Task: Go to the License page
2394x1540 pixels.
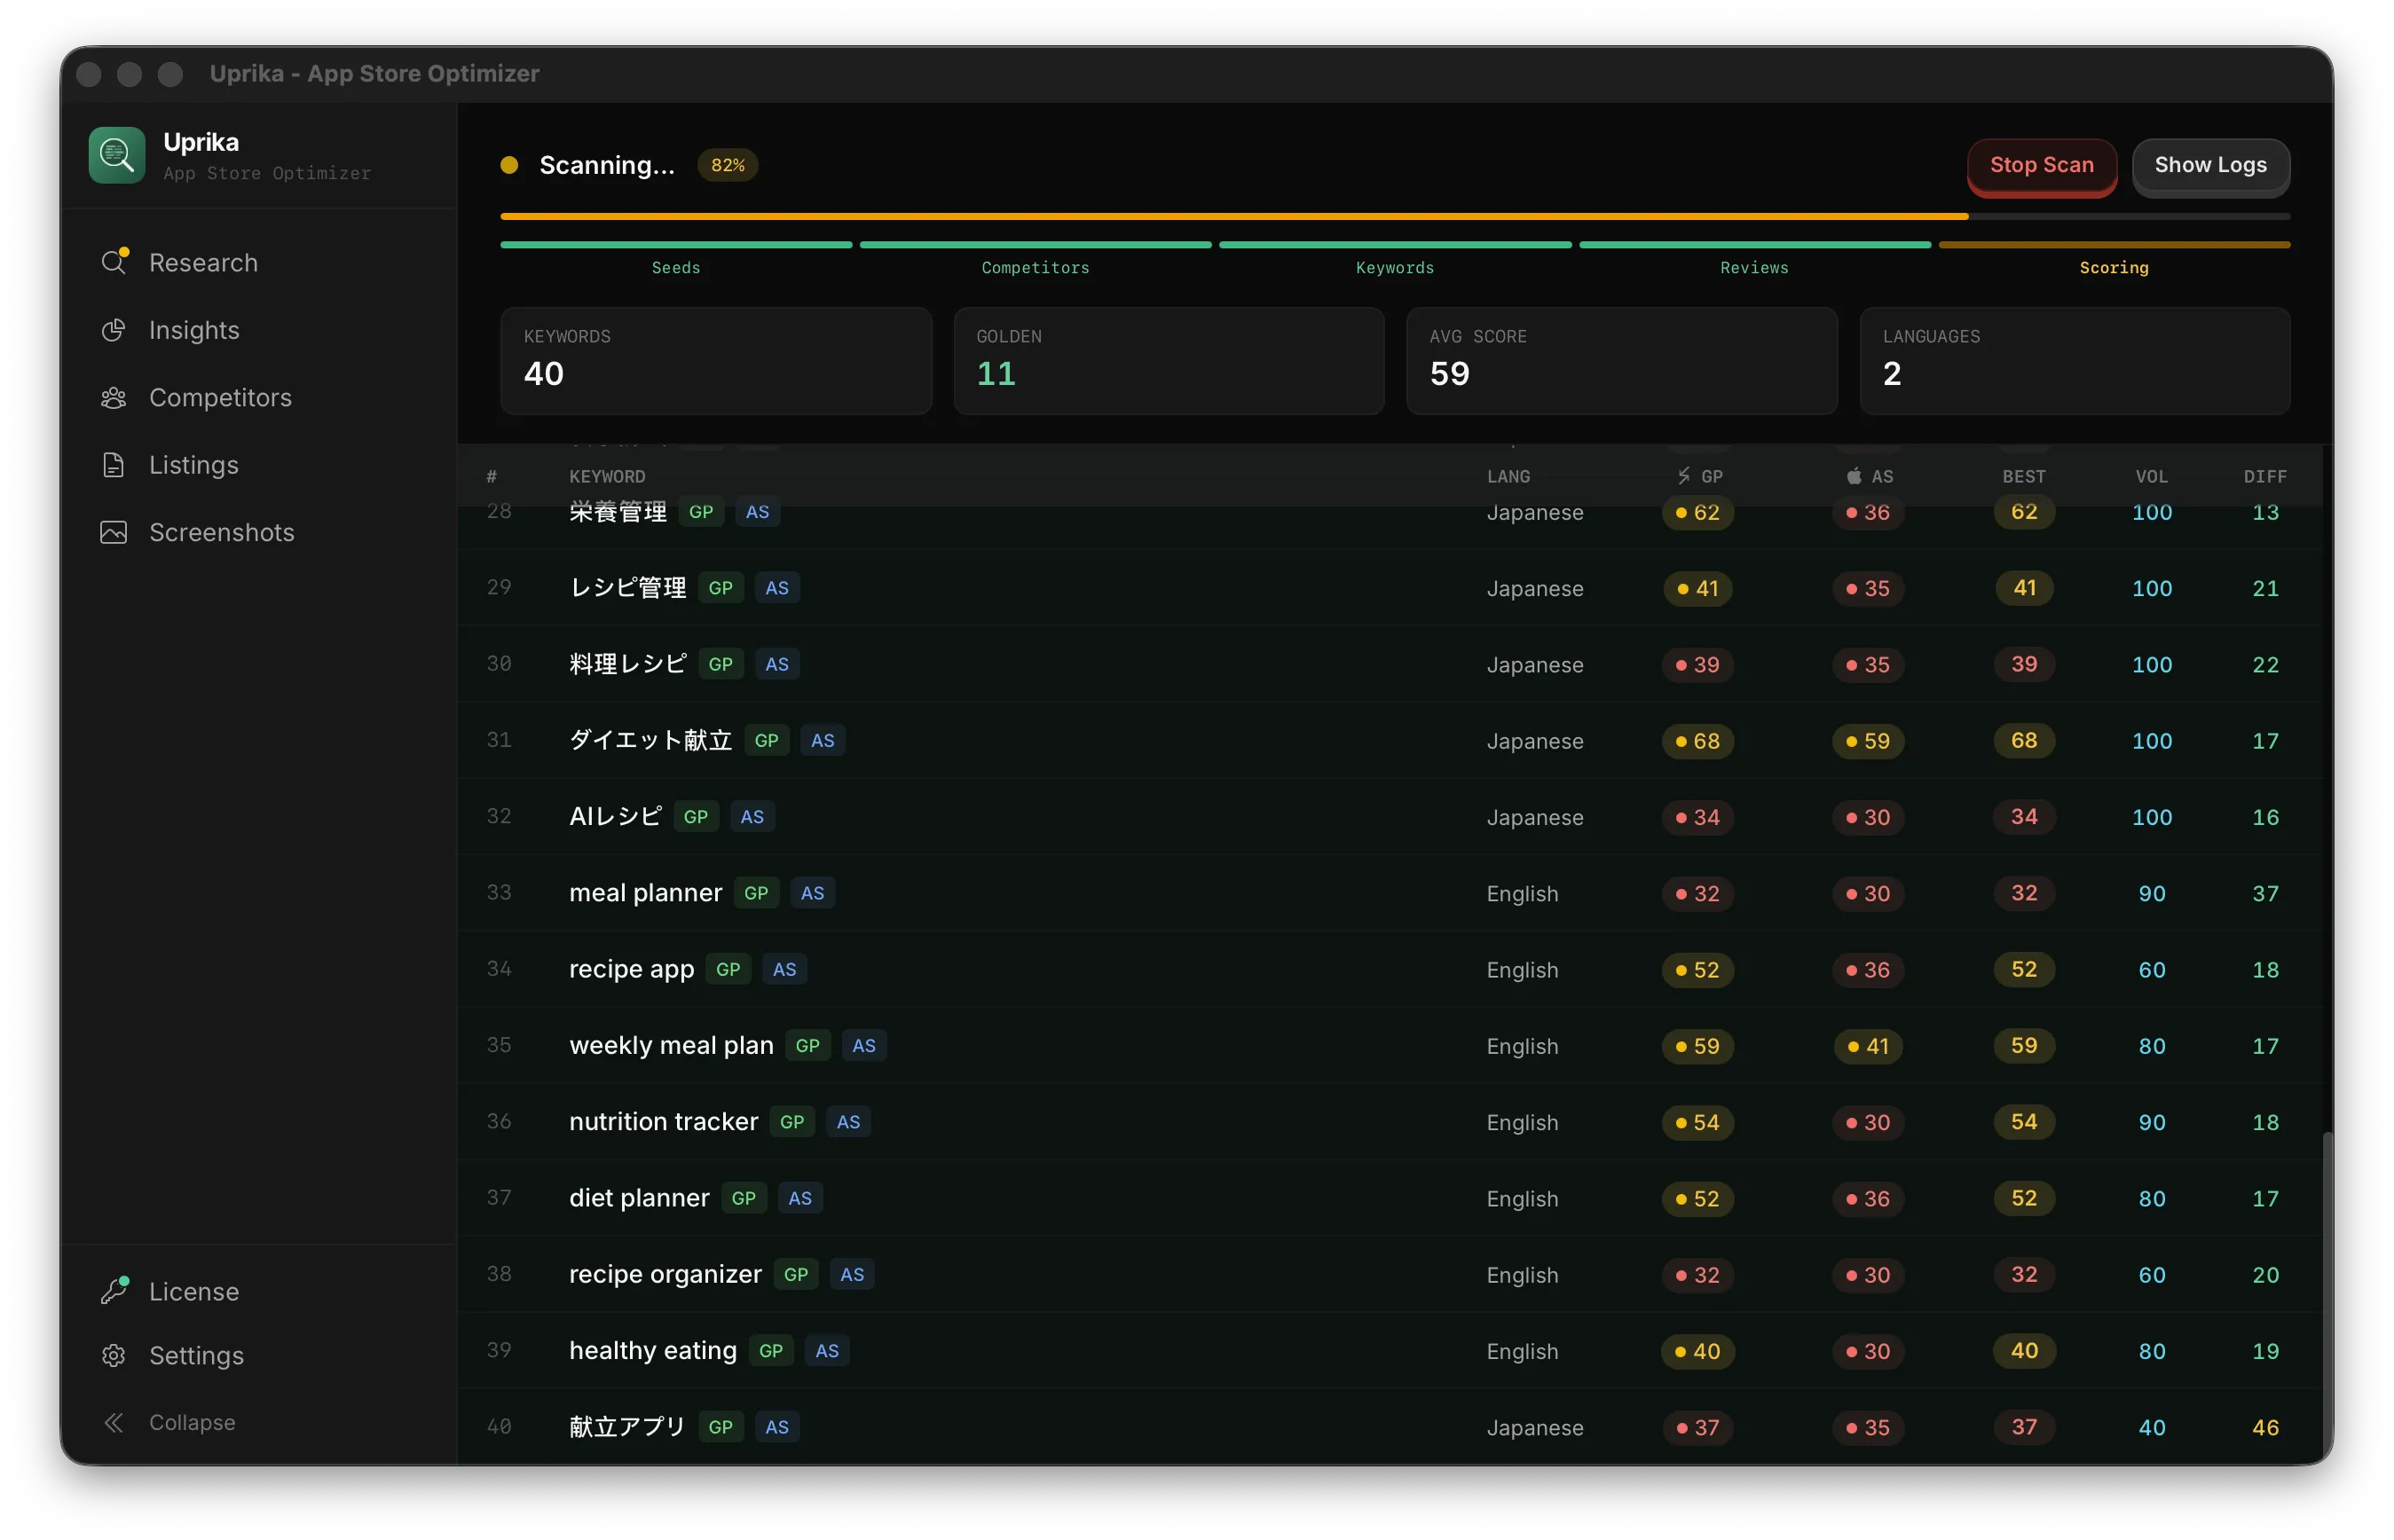Action: pyautogui.click(x=194, y=1291)
